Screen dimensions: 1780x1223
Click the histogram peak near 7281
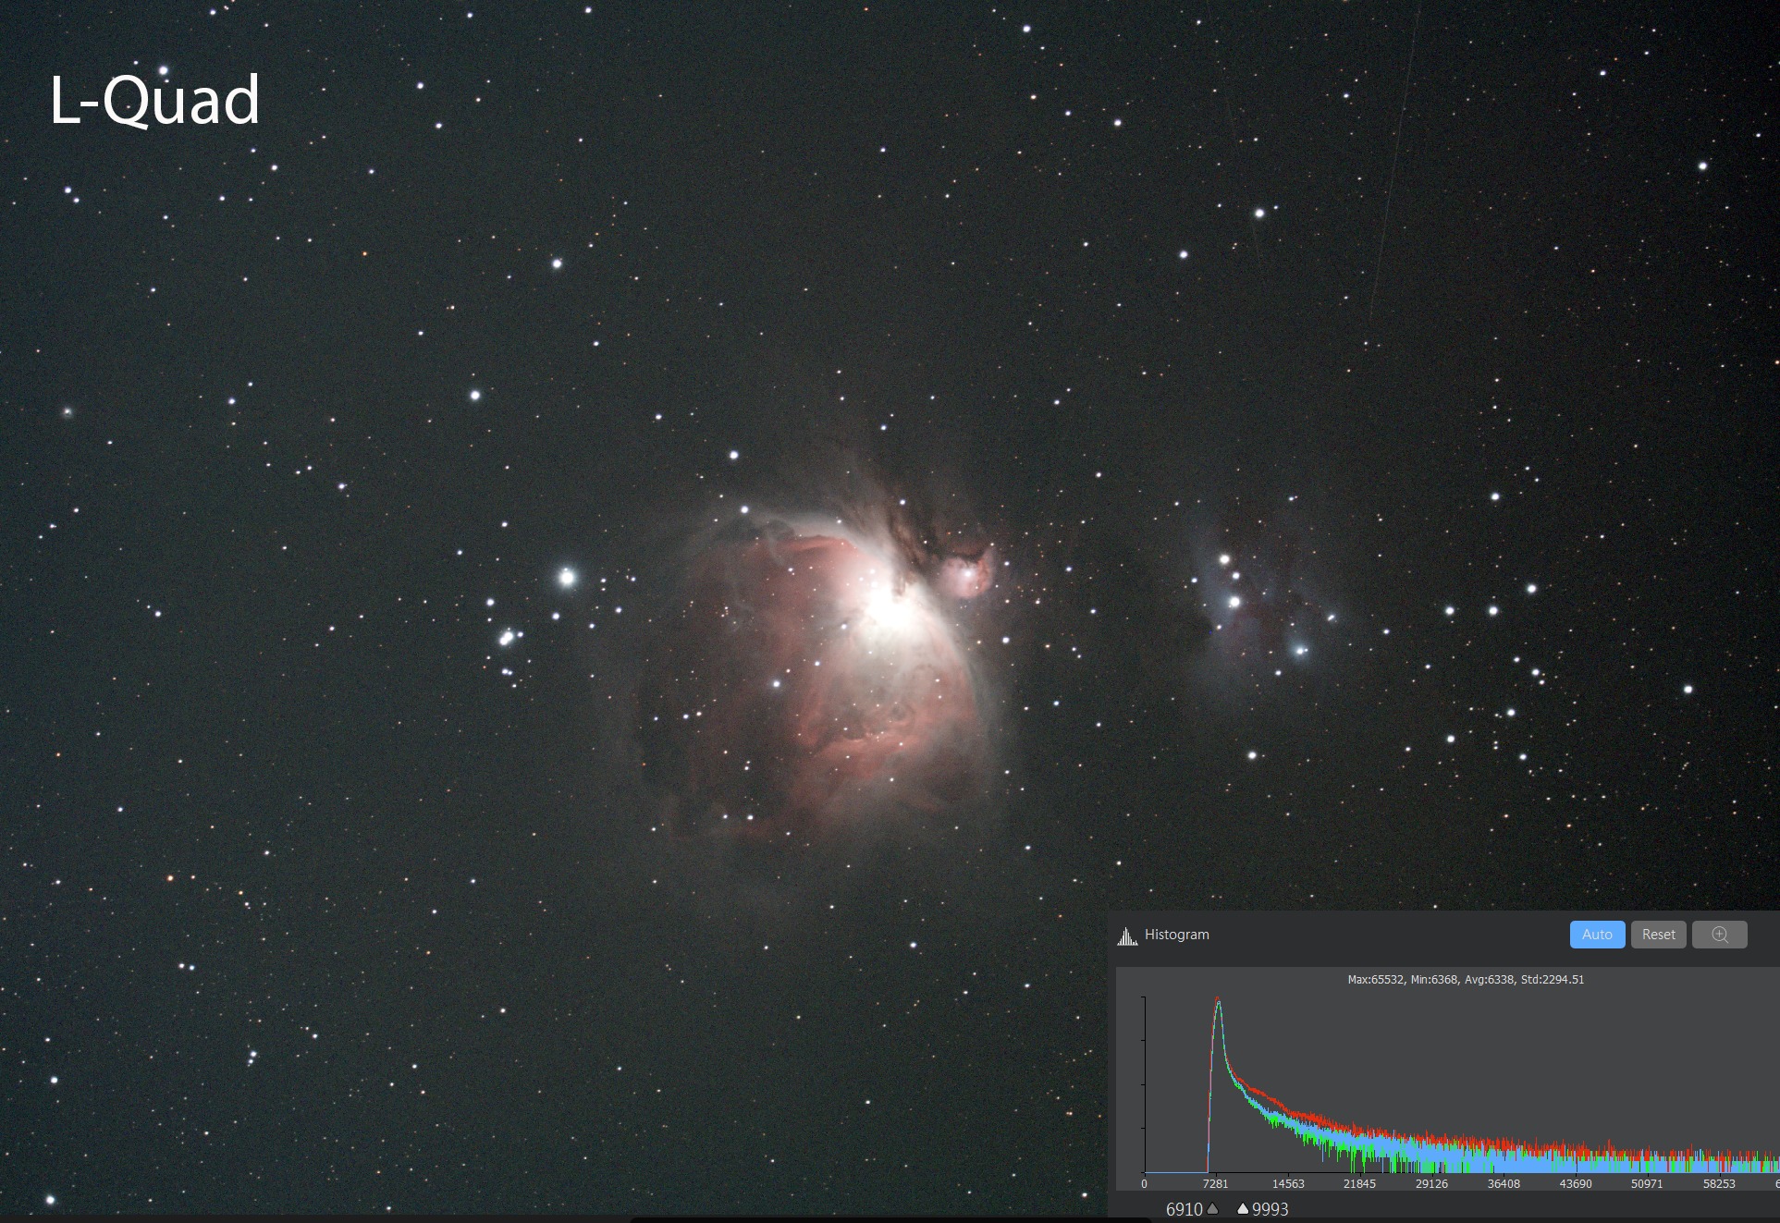pos(1218,1003)
